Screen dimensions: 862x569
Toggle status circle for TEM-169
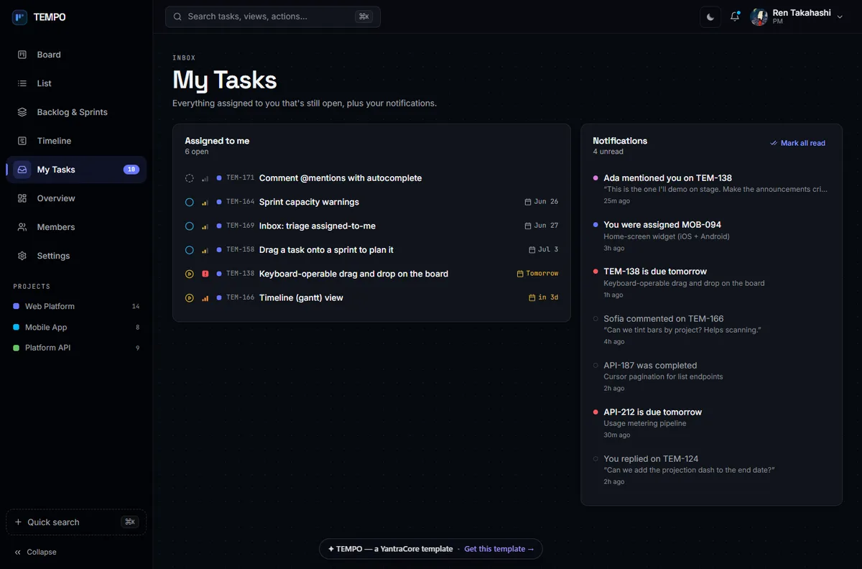click(190, 226)
